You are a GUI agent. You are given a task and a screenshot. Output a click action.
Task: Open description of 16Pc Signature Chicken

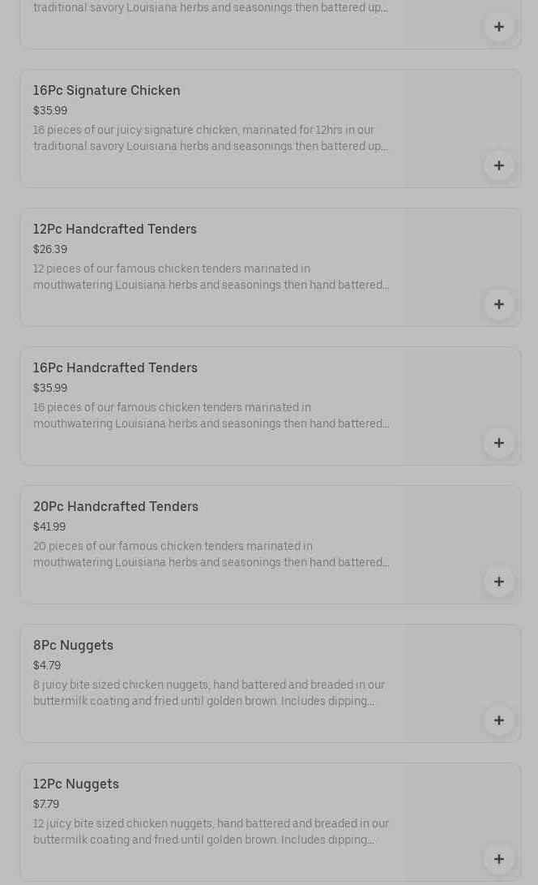point(211,138)
